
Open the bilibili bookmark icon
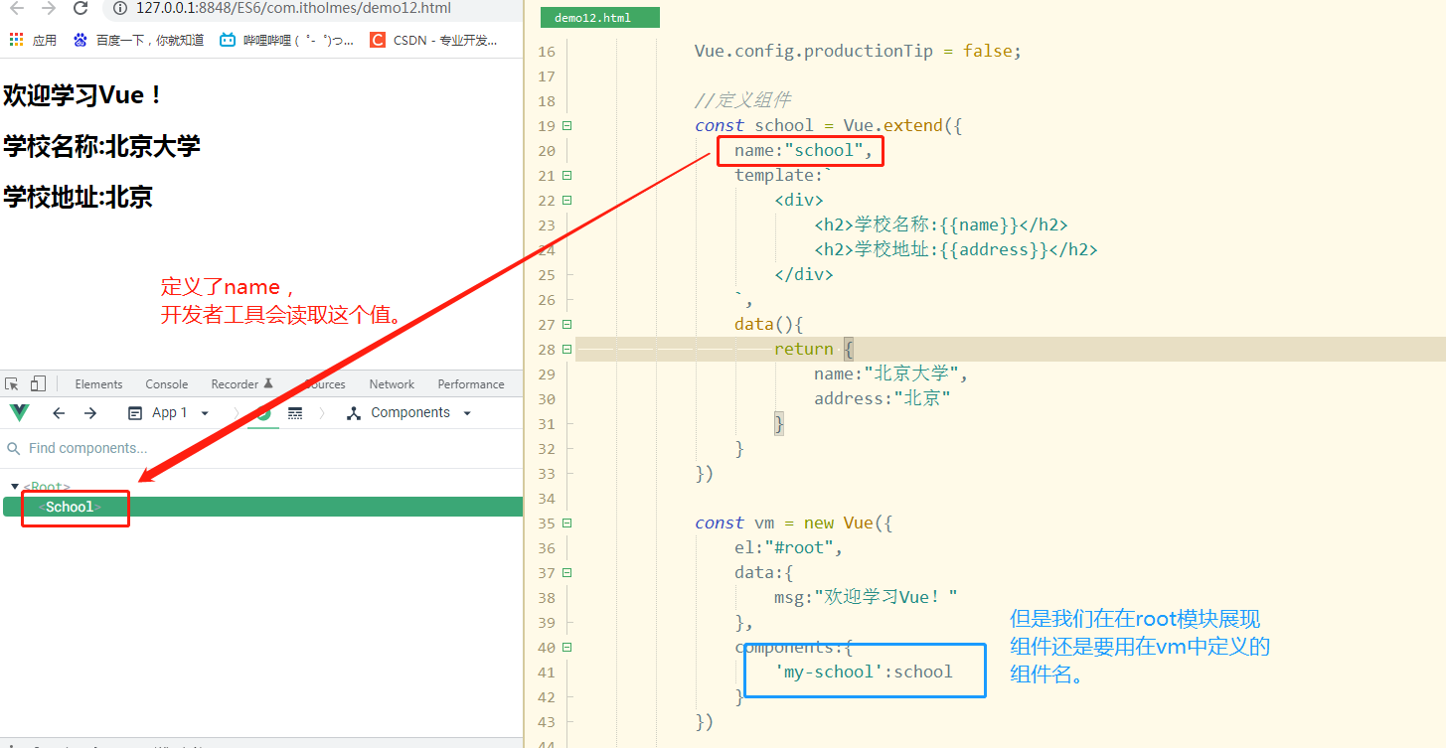tap(228, 40)
